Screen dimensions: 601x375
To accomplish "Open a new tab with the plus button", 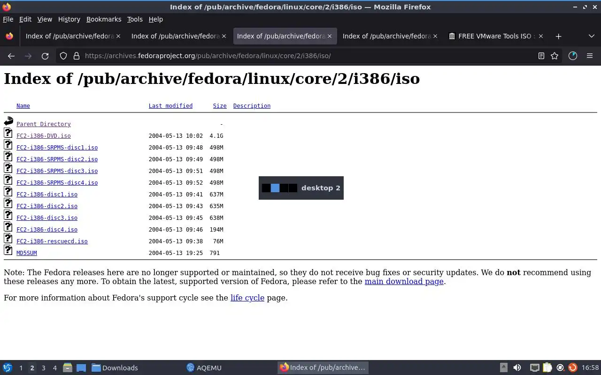I will click(x=558, y=36).
